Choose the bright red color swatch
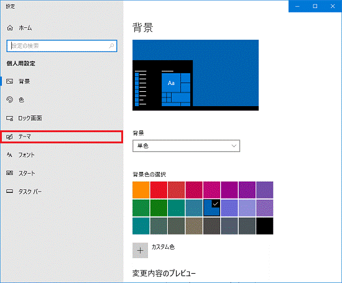Image resolution: width=342 pixels, height=283 pixels. click(159, 190)
